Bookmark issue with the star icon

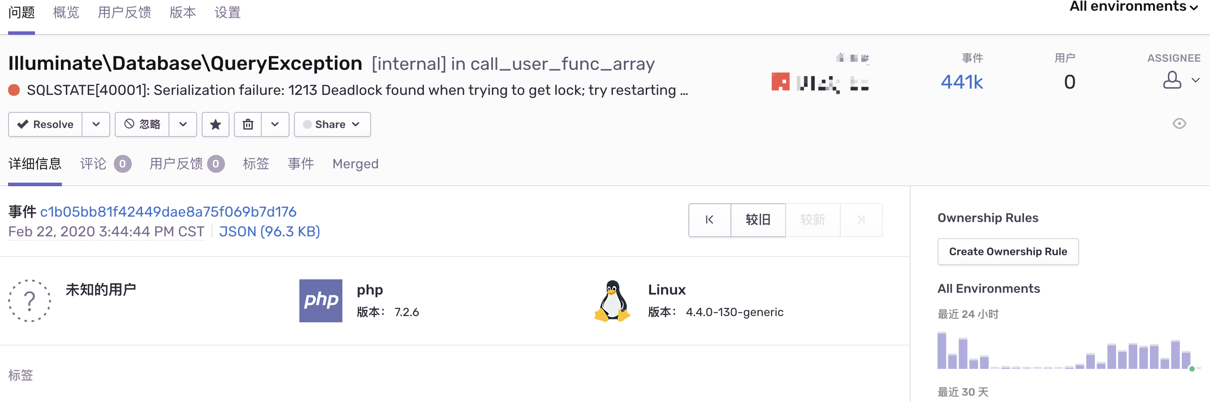tap(215, 124)
